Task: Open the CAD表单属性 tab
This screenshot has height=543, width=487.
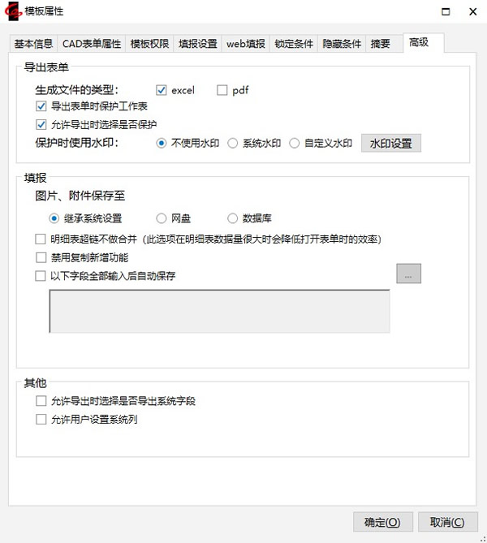Action: [91, 44]
